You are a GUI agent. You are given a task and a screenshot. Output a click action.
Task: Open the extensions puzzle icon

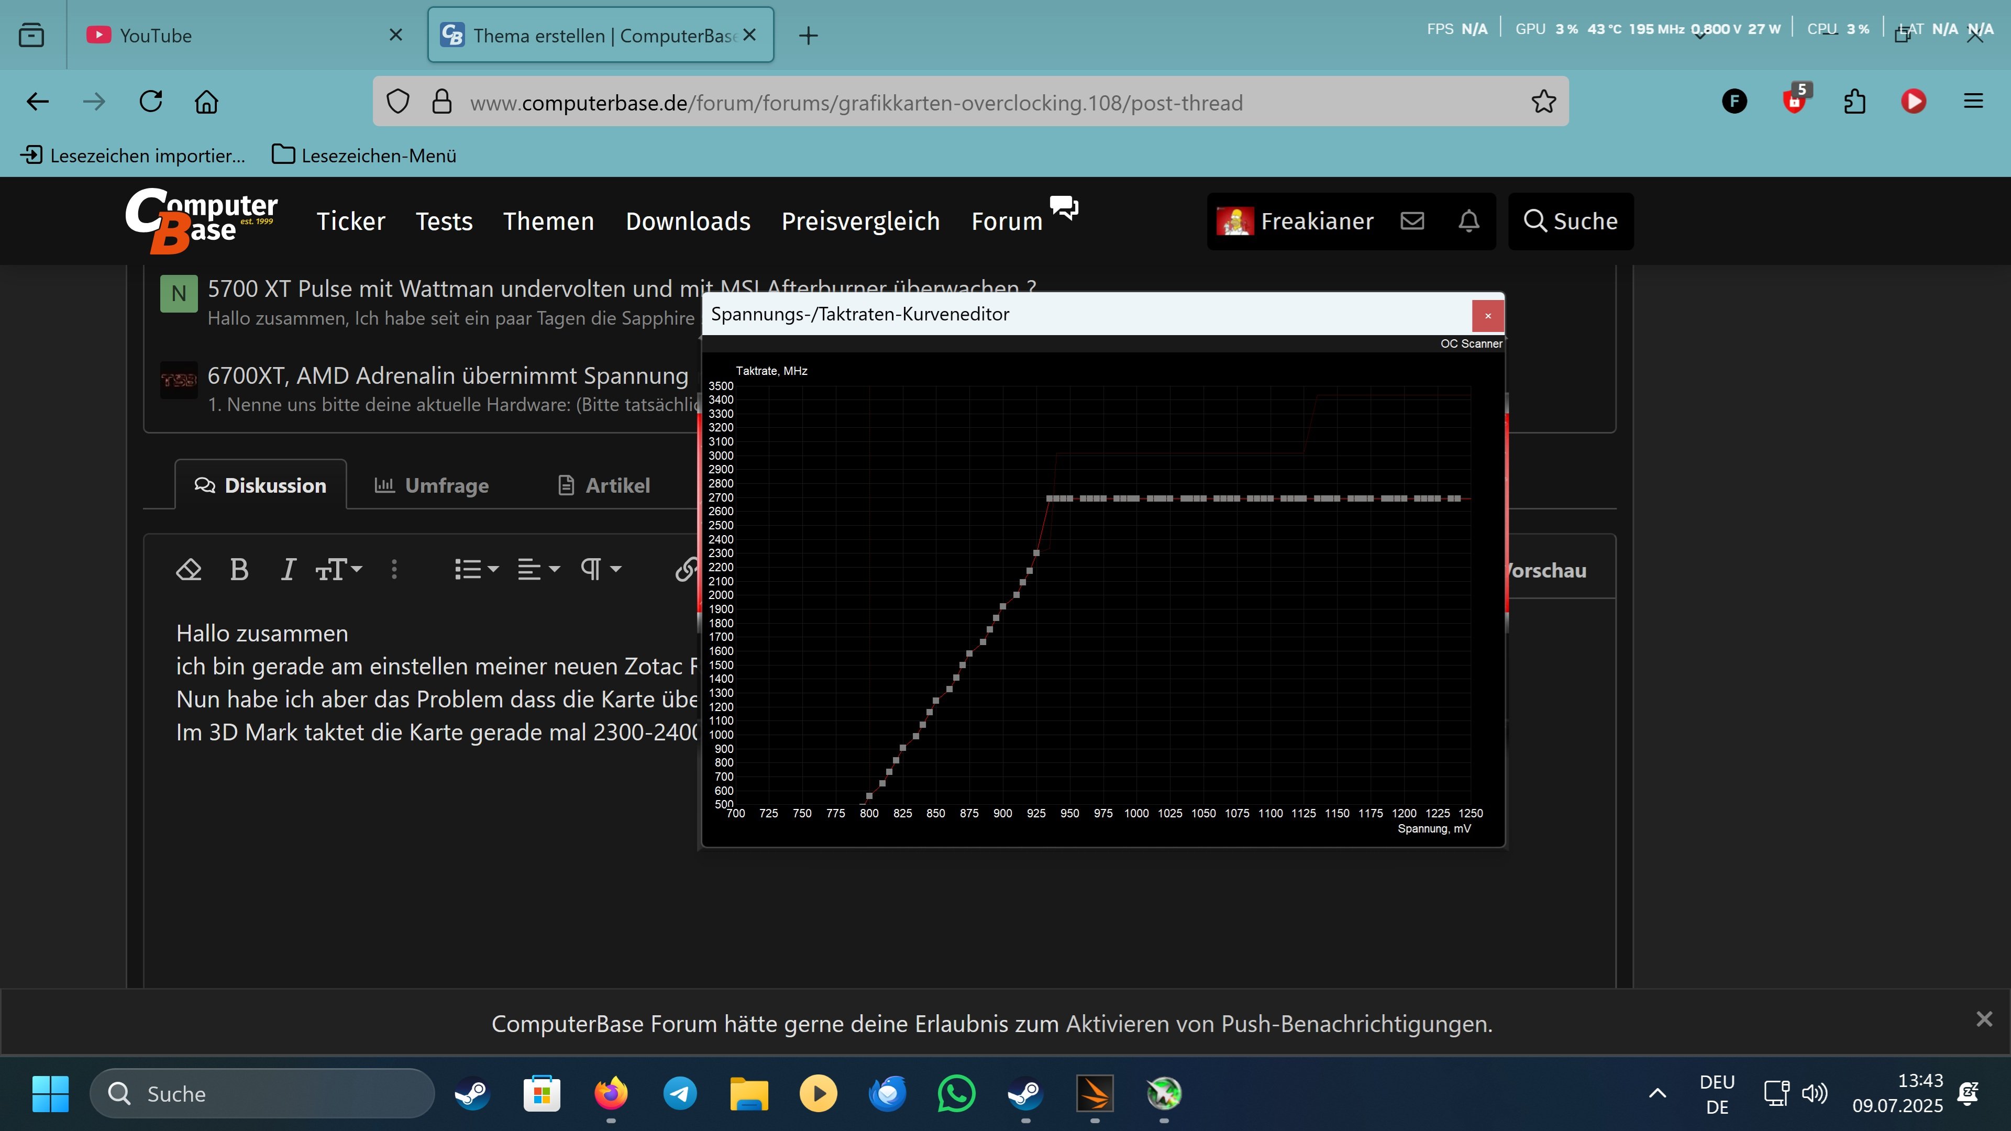(1854, 102)
